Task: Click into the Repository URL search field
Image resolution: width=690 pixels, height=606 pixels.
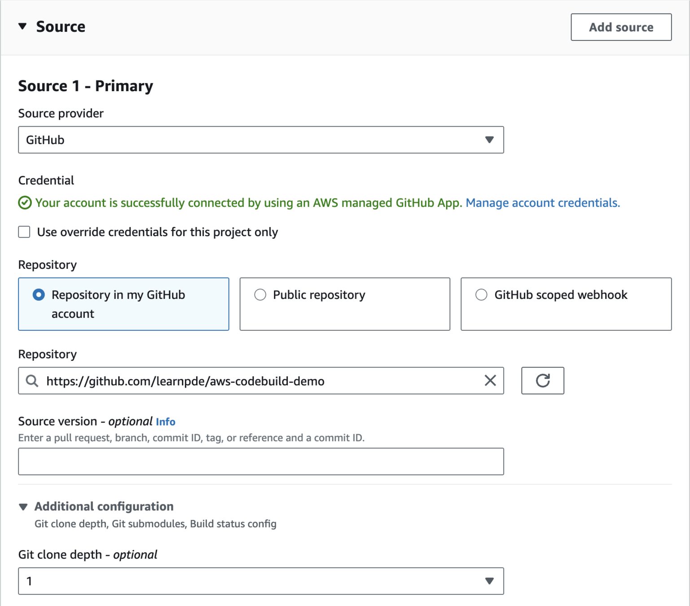Action: tap(260, 381)
